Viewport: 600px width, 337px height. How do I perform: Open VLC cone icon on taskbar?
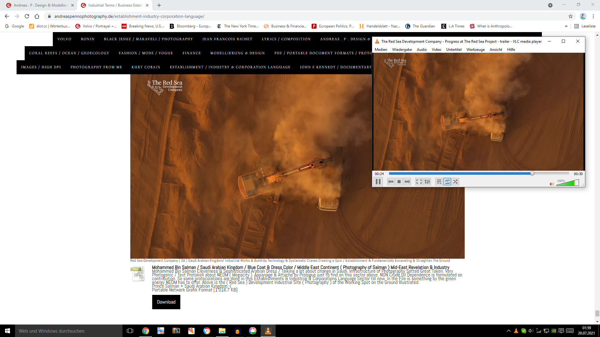(268, 331)
